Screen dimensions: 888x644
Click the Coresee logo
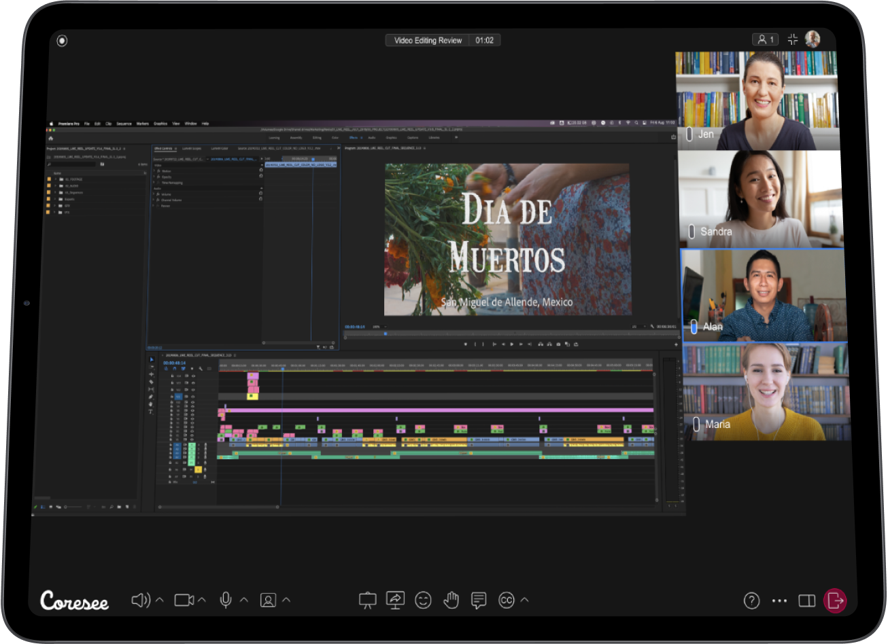click(74, 601)
